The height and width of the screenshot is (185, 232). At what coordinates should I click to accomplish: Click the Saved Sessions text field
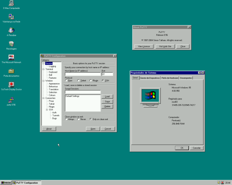click(x=83, y=92)
